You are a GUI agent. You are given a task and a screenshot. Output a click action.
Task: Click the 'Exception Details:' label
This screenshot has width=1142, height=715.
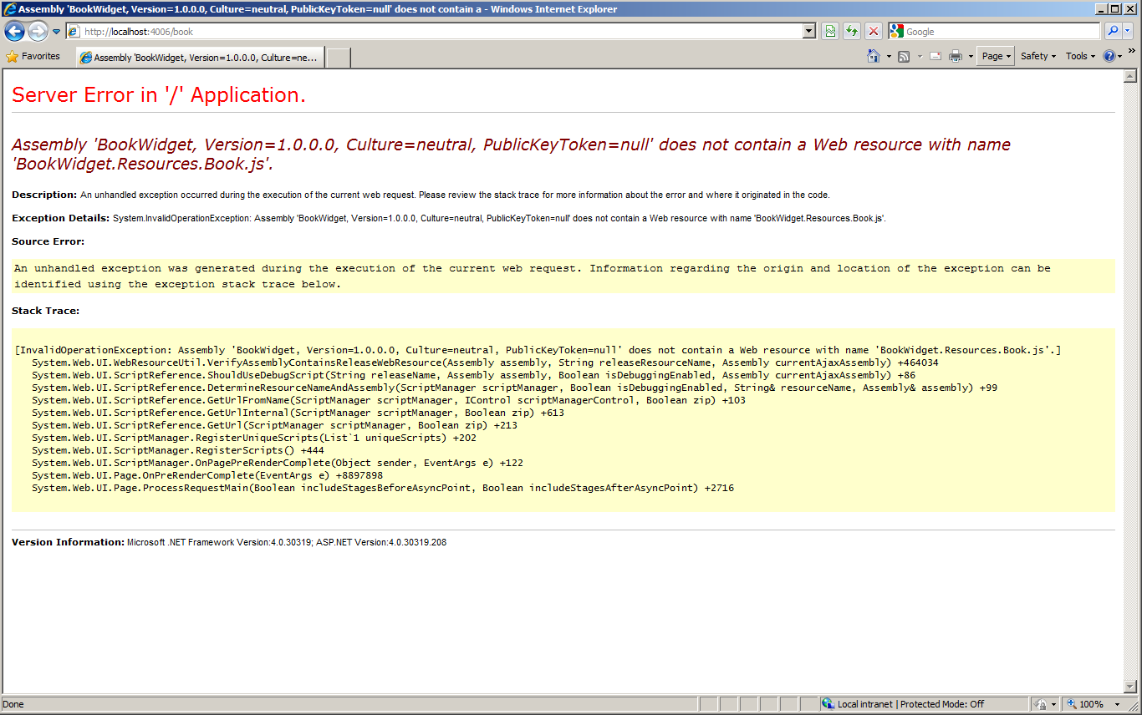[x=61, y=218]
